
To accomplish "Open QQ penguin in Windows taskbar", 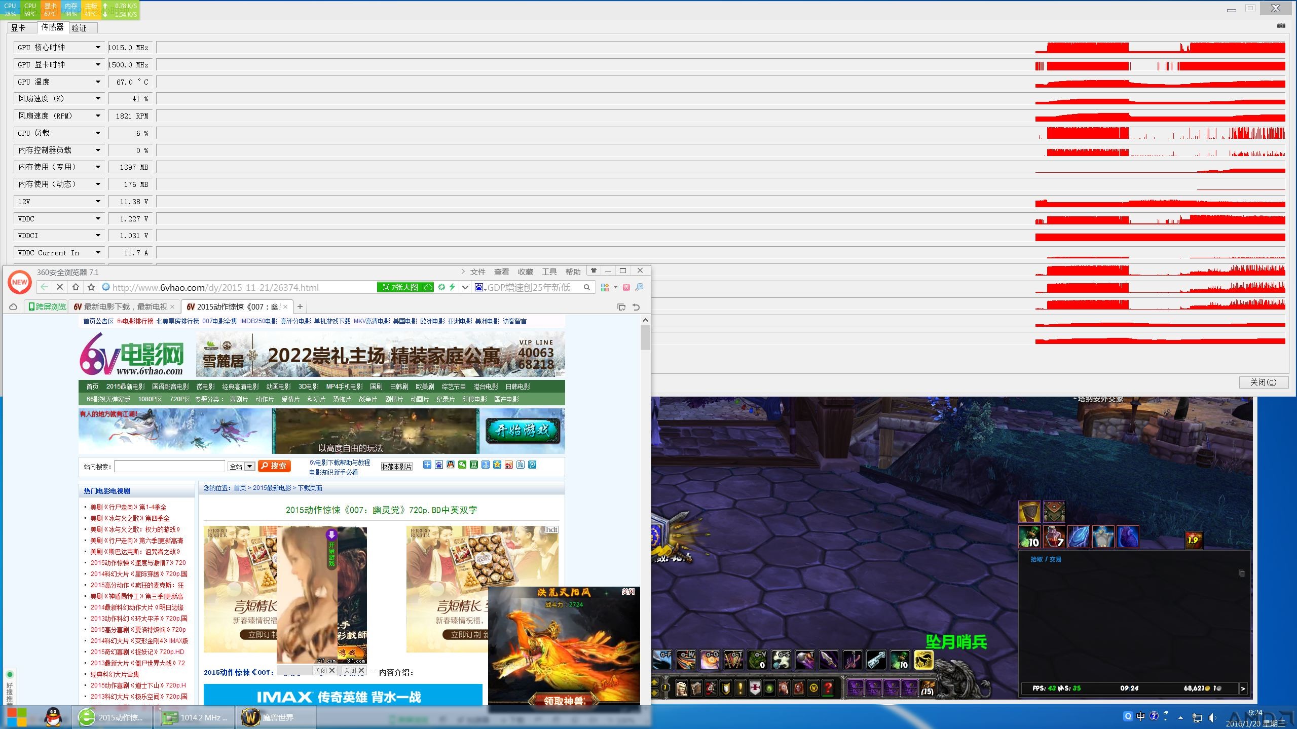I will coord(53,717).
